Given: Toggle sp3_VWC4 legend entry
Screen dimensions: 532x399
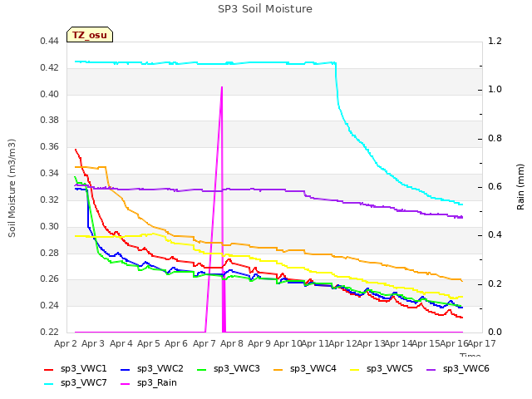Looking at the screenshot, I should 305,368.
